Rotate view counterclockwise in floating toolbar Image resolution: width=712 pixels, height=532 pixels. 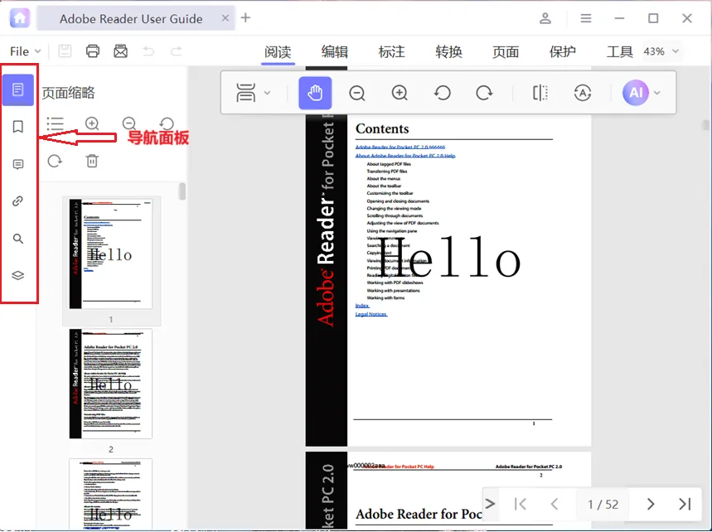tap(443, 93)
